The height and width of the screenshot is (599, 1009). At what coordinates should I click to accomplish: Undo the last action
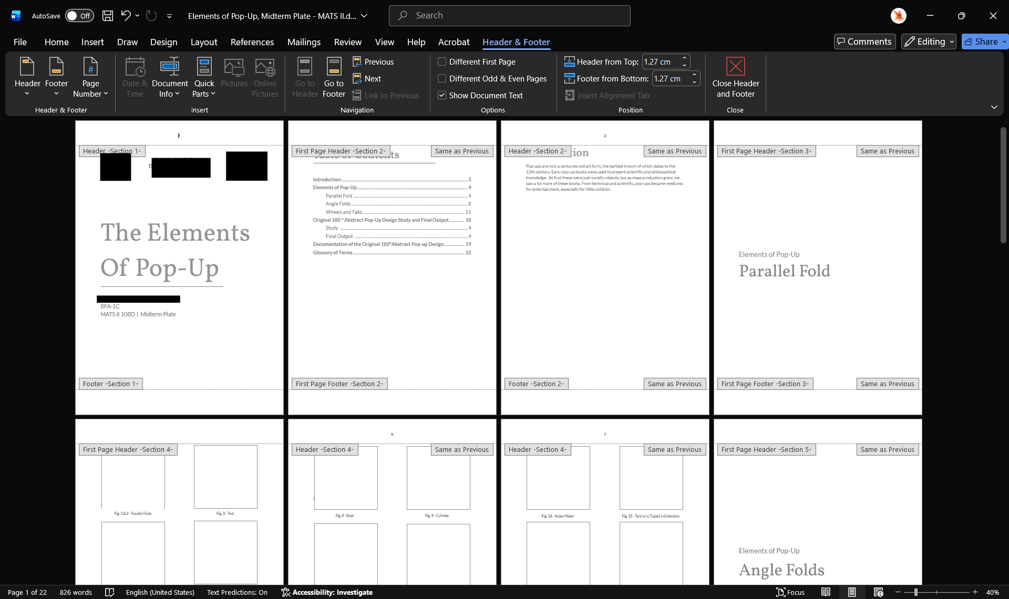click(x=126, y=16)
